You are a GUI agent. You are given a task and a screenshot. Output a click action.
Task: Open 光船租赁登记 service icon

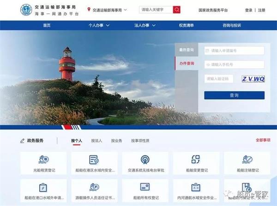tap(44, 160)
